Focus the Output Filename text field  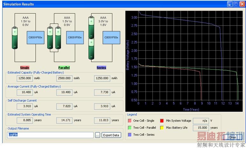pos(50,135)
